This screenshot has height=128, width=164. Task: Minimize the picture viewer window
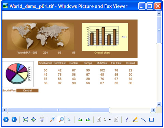(x=142, y=6)
